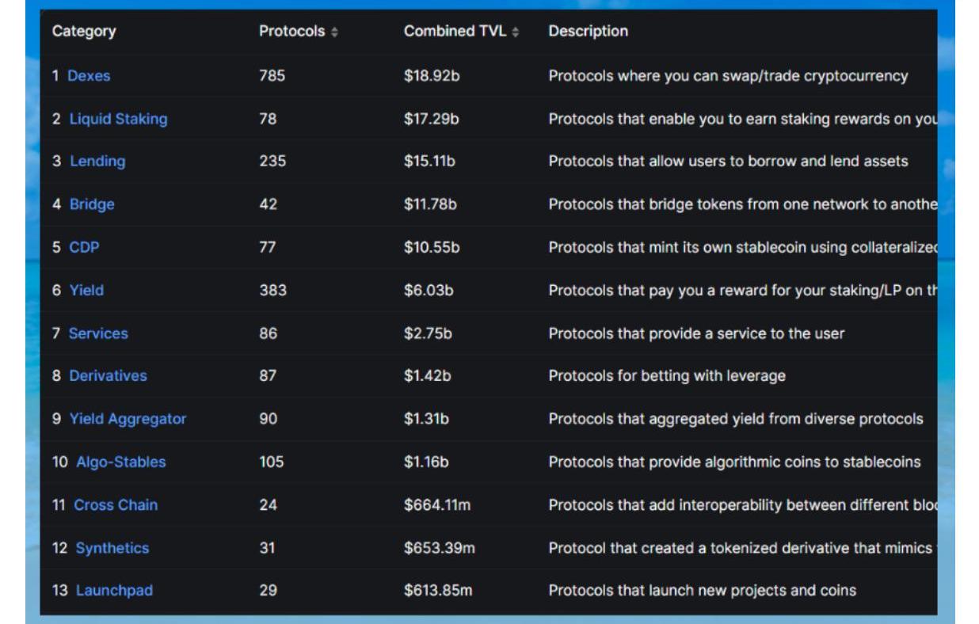Screen dimensions: 979x624
Task: Click the Category column header
Action: (84, 32)
